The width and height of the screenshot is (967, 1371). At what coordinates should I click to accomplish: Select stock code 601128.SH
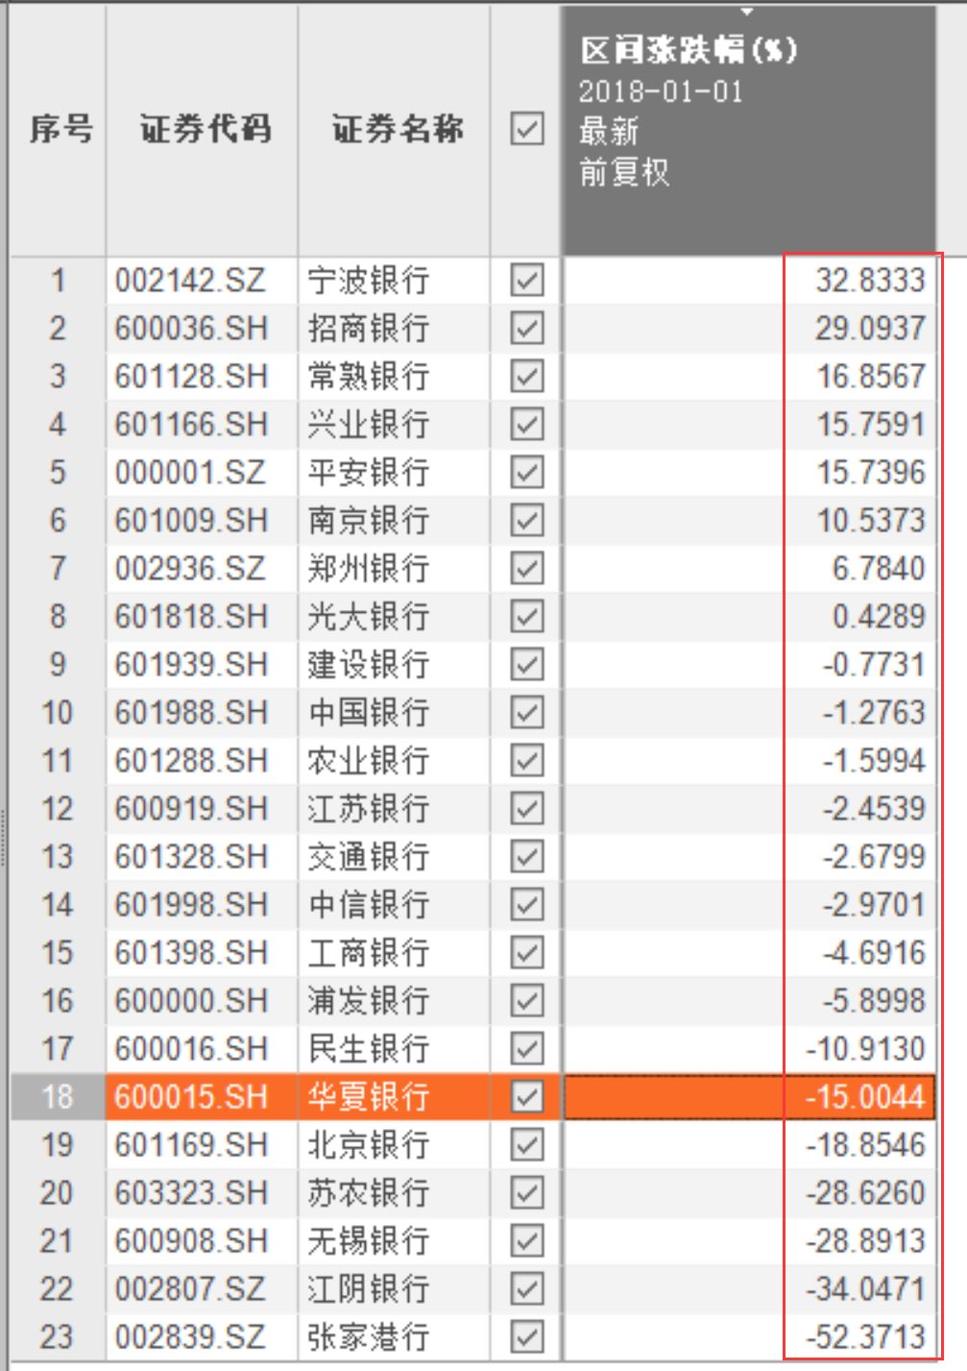pos(191,377)
